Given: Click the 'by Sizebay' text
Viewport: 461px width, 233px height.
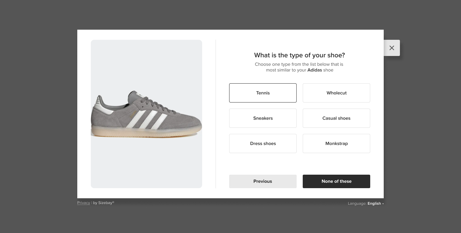Looking at the screenshot, I should (104, 203).
